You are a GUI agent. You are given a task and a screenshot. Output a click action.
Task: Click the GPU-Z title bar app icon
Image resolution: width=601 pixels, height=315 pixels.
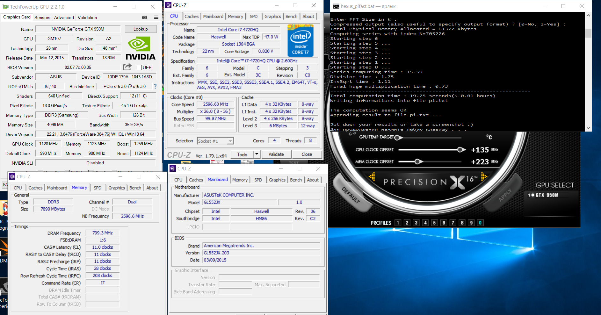point(5,7)
